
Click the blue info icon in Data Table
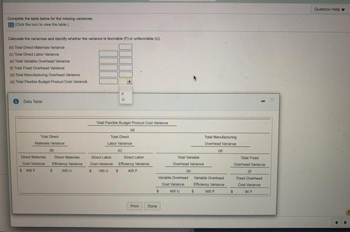pos(16,101)
